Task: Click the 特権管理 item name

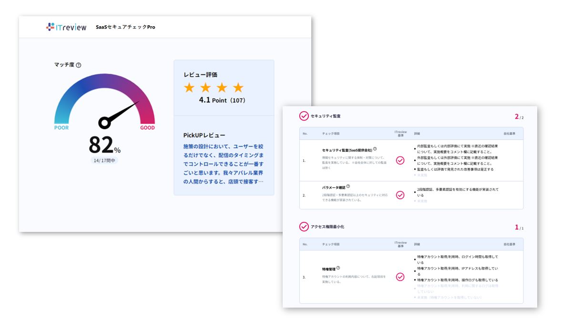Action: click(x=328, y=270)
